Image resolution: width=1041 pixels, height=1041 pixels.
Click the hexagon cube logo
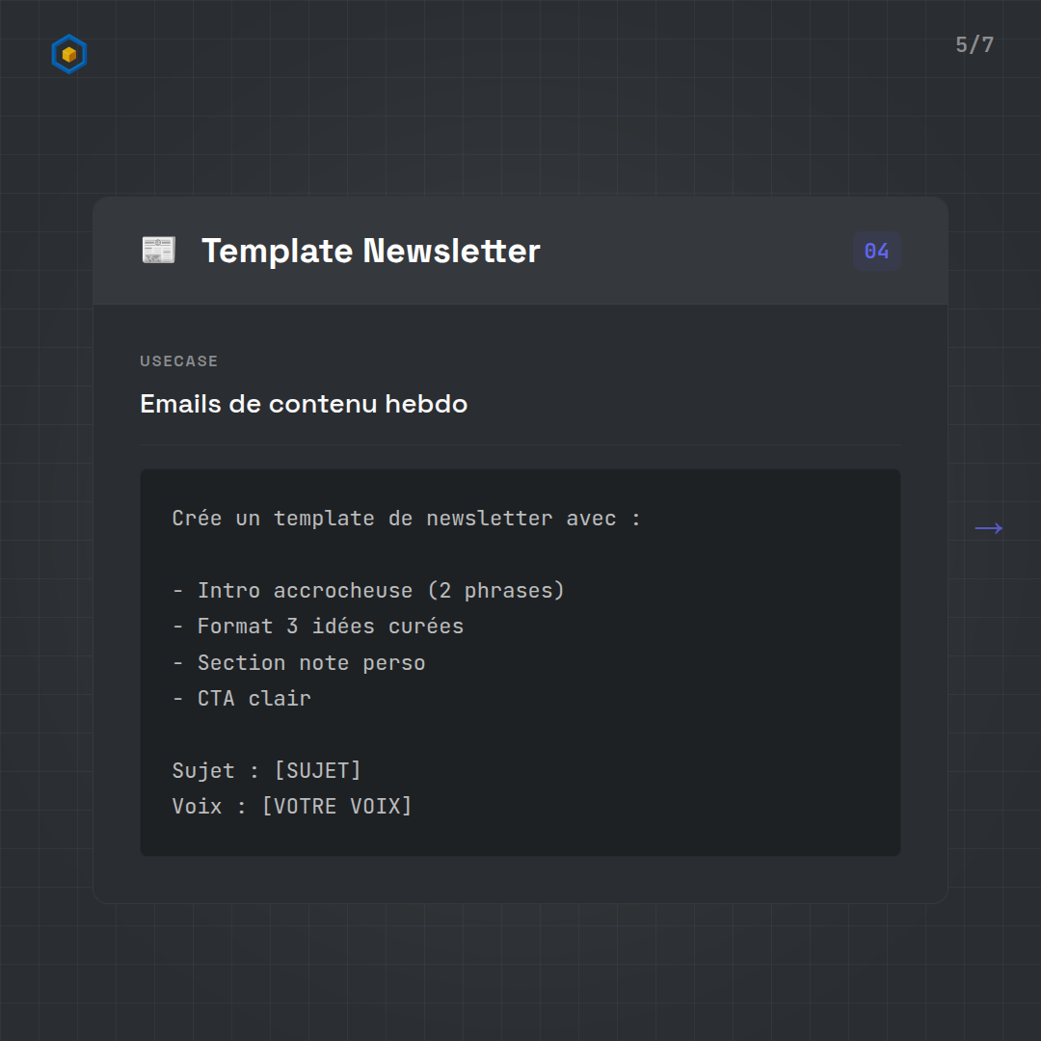[68, 54]
